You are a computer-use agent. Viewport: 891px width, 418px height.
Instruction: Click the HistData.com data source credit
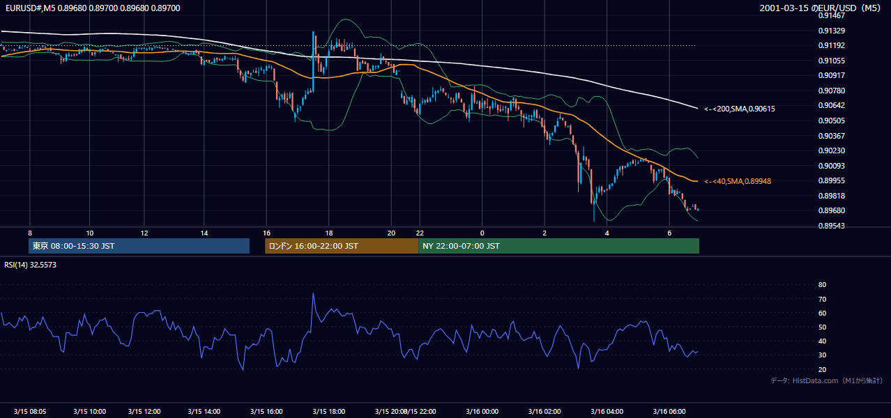826,380
